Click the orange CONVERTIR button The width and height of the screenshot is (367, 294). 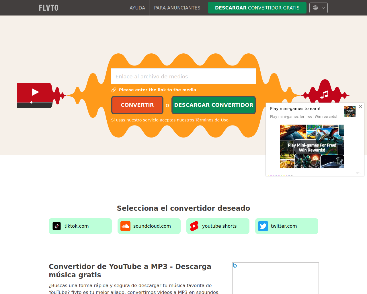tap(137, 105)
